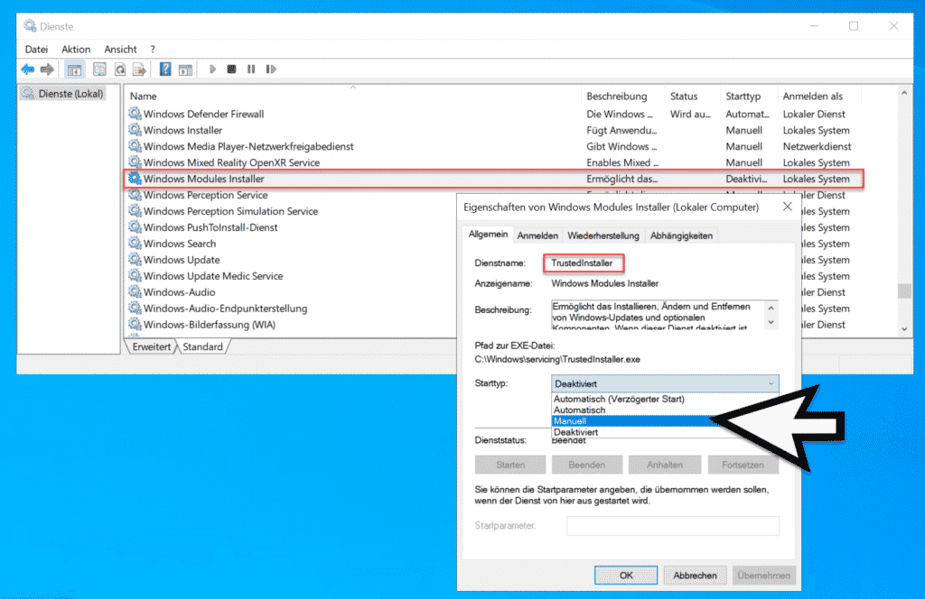Close the Eigenschaften properties dialog
Viewport: 925px width, 599px height.
point(787,207)
